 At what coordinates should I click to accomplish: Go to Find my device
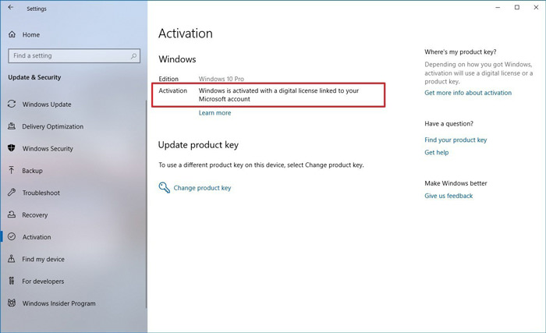pos(44,259)
